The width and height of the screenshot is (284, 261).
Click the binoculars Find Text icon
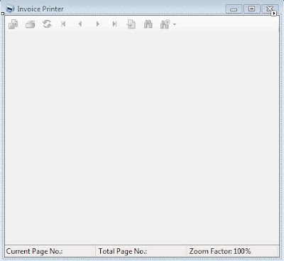(x=148, y=24)
